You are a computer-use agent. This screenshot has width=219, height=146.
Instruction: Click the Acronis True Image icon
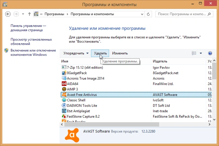64,78
